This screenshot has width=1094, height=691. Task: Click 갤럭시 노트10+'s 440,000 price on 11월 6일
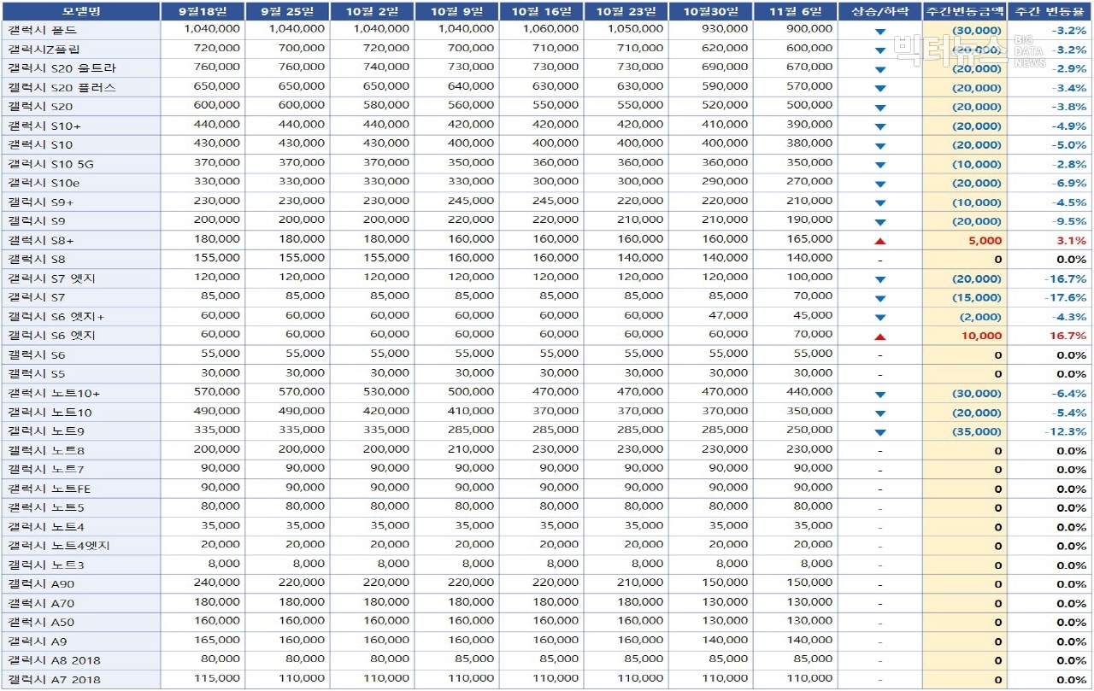(x=809, y=392)
